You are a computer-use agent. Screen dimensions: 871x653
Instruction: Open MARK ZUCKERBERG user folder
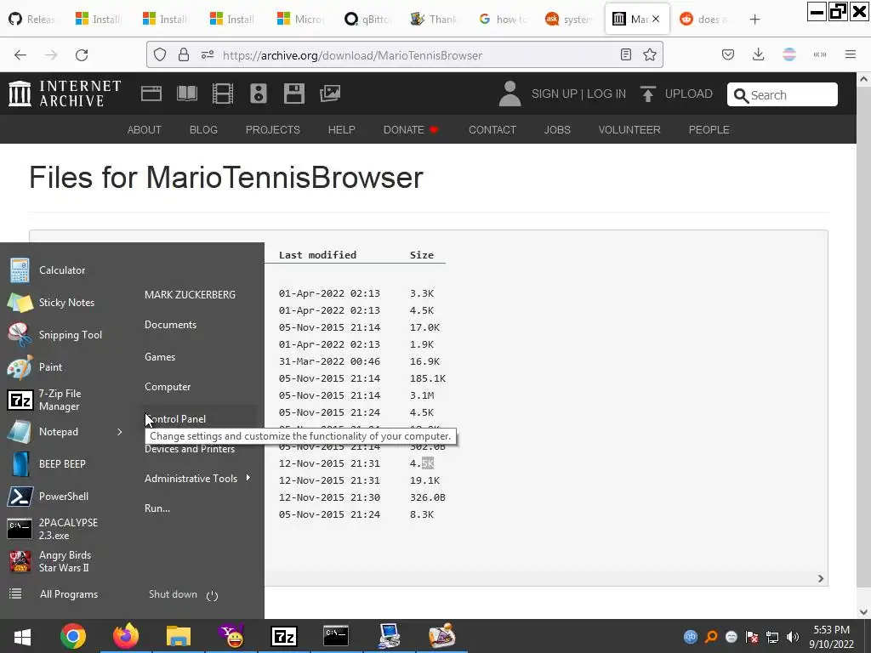[x=190, y=295]
